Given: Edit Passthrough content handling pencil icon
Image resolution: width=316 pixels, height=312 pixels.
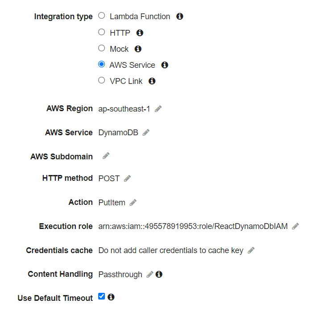Looking at the screenshot, I should tap(150, 275).
